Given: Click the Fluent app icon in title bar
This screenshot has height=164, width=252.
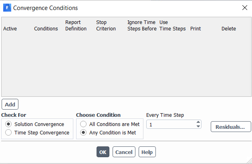Looking at the screenshot, I should tap(7, 8).
